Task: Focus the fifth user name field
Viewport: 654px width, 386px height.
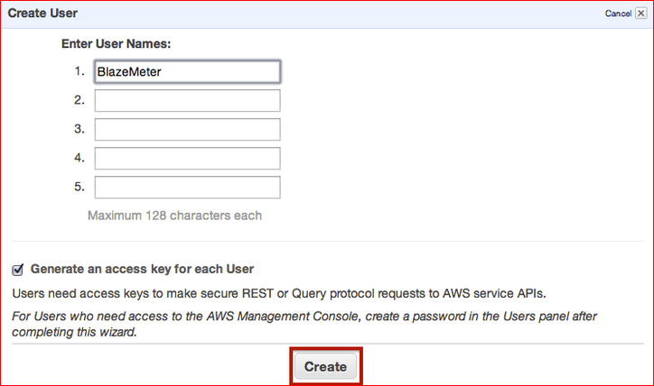Action: coord(187,187)
